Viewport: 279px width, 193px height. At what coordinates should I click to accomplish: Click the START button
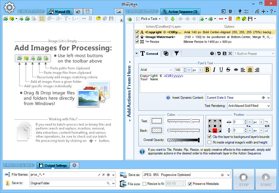pyautogui.click(x=266, y=180)
